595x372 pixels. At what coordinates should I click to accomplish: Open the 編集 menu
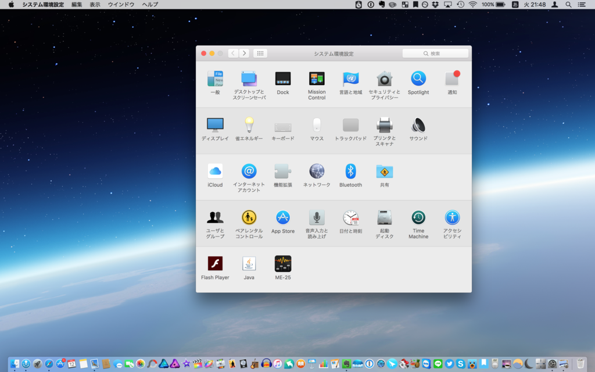tap(77, 5)
